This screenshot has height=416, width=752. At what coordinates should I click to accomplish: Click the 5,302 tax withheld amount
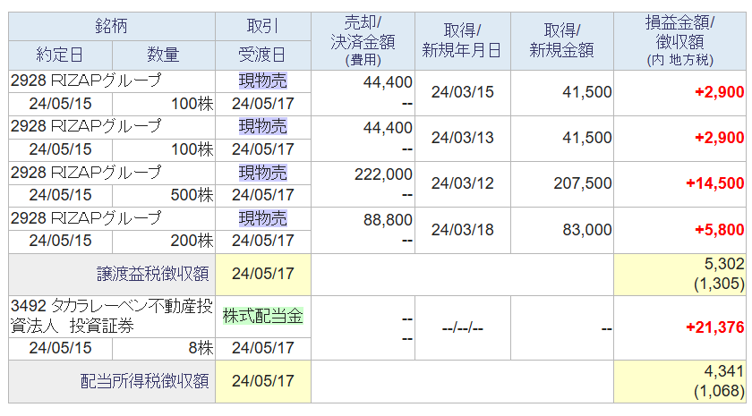(x=724, y=264)
